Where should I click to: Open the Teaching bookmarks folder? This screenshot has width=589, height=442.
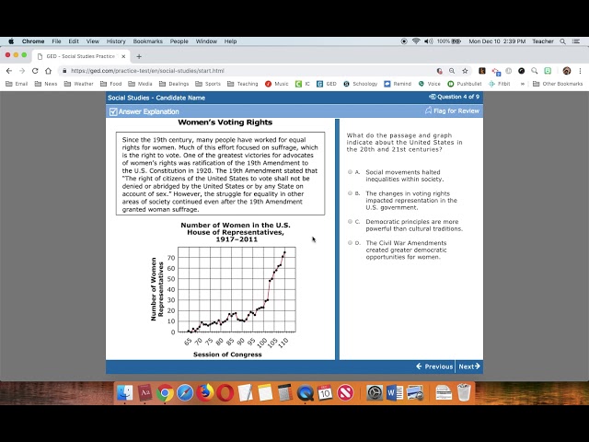click(x=243, y=84)
